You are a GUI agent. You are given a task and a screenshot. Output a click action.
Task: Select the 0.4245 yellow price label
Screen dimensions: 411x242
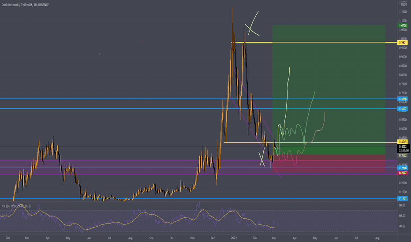click(403, 142)
